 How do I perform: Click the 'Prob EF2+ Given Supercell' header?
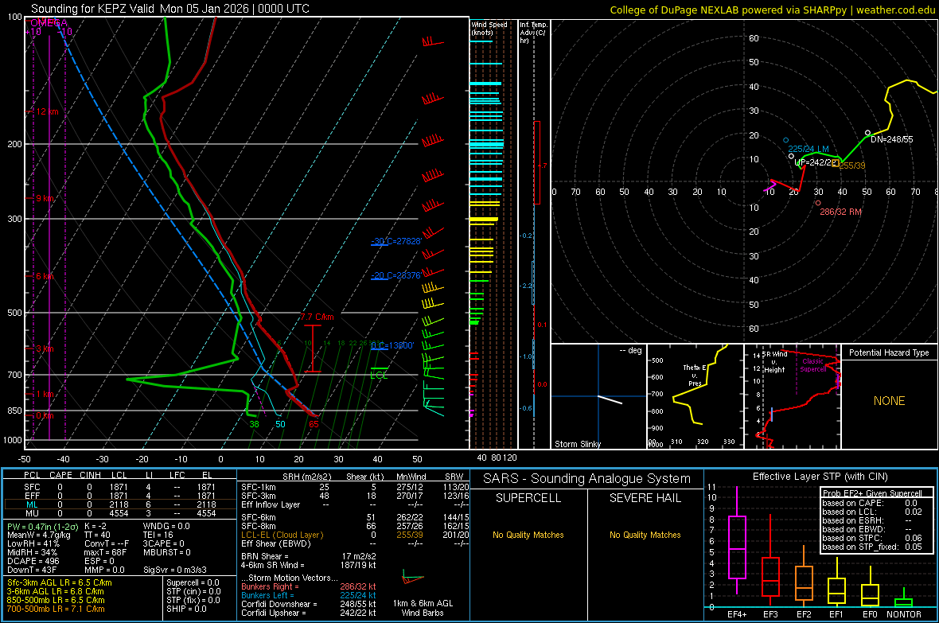[x=872, y=493]
